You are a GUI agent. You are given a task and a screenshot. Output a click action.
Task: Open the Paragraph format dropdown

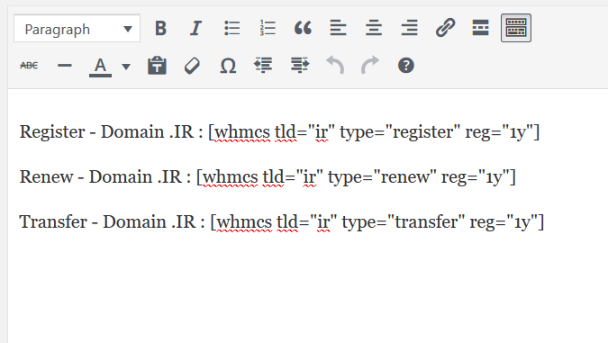pyautogui.click(x=77, y=28)
